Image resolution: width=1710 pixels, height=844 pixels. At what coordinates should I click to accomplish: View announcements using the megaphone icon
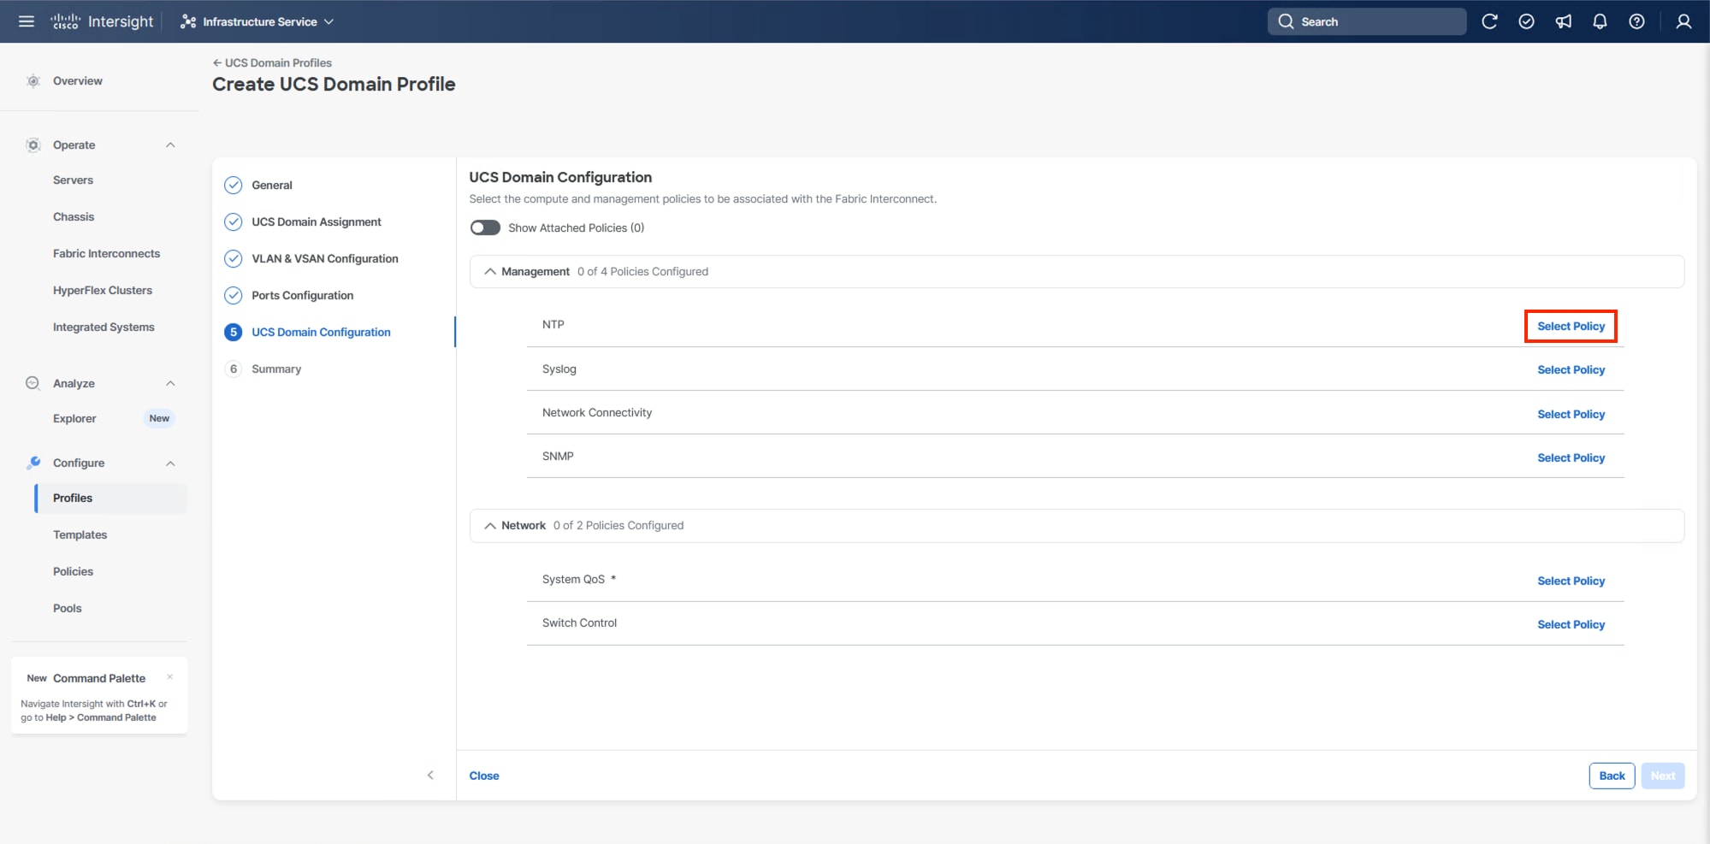(1564, 21)
